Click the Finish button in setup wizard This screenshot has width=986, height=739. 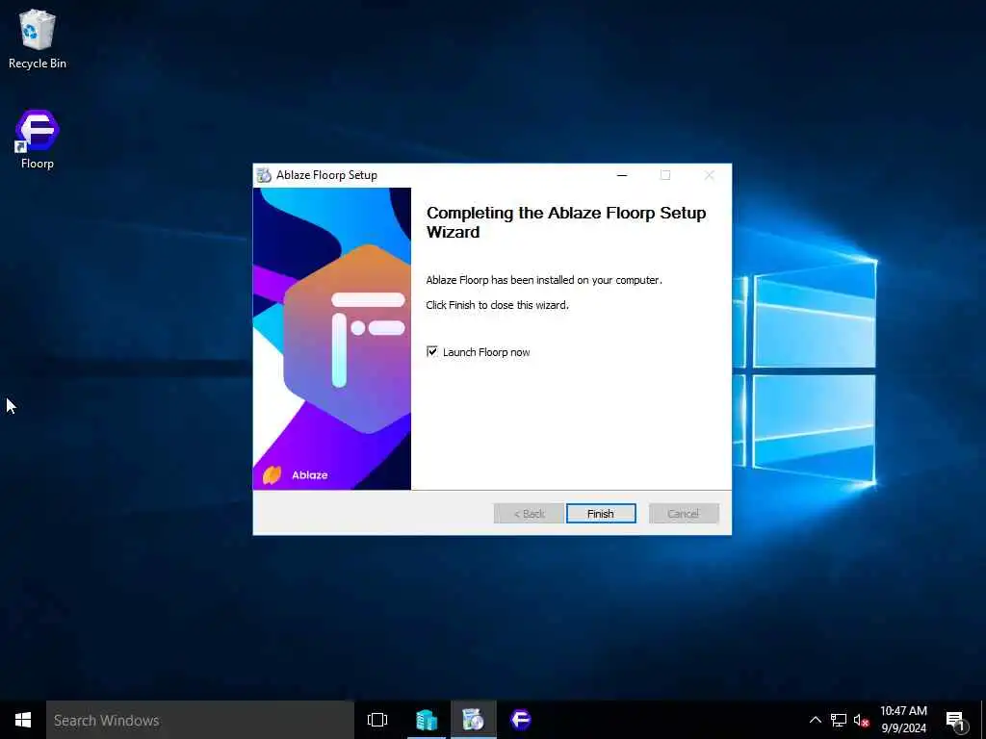point(601,514)
